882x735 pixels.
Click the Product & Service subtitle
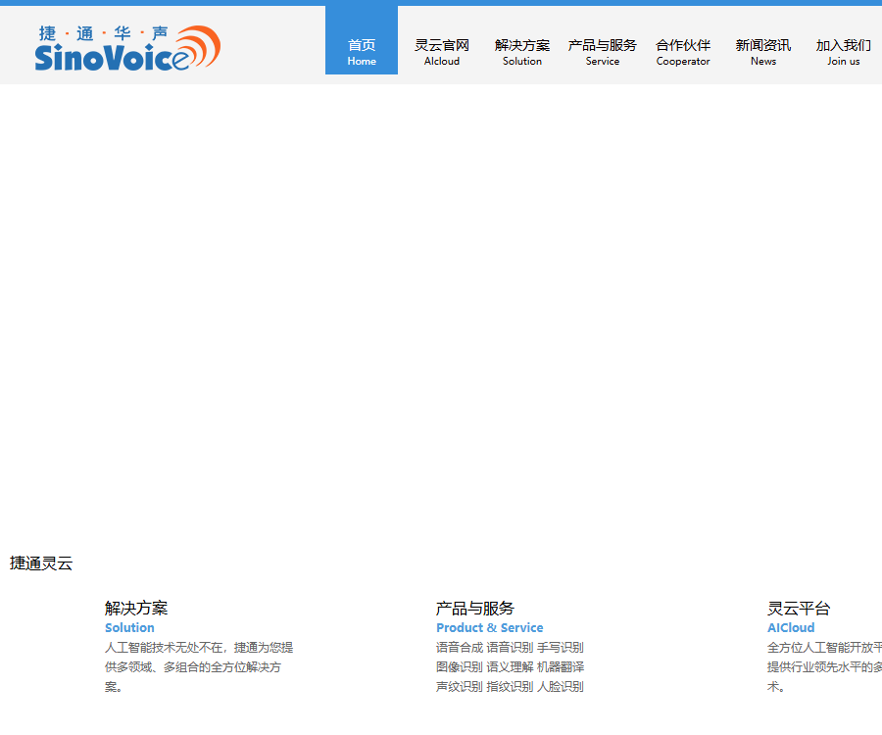tap(489, 627)
